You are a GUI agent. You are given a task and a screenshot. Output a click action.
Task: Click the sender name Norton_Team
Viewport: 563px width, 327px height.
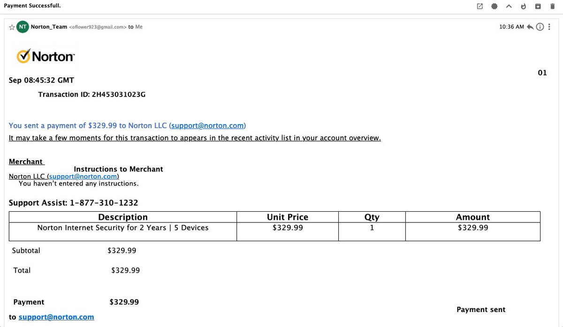click(x=49, y=27)
